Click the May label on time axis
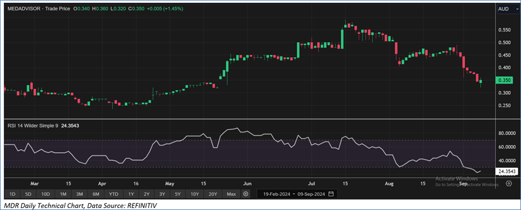The width and height of the screenshot is (521, 210). pyautogui.click(x=169, y=183)
